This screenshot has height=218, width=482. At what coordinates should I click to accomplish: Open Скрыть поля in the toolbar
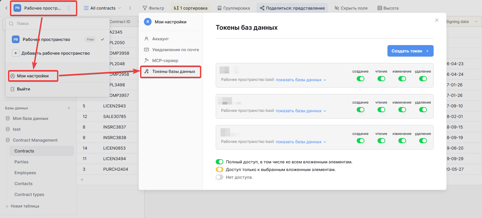(x=351, y=8)
